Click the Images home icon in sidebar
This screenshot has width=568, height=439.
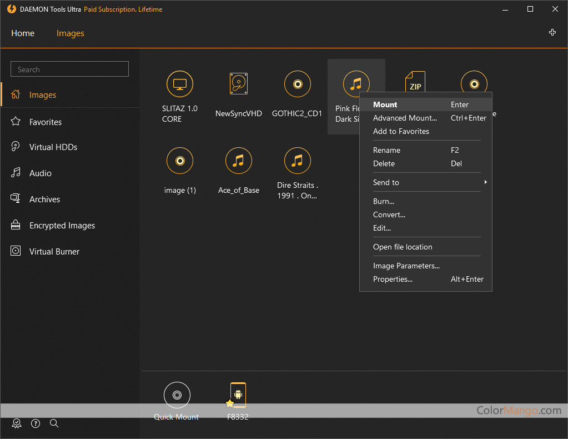(x=16, y=94)
